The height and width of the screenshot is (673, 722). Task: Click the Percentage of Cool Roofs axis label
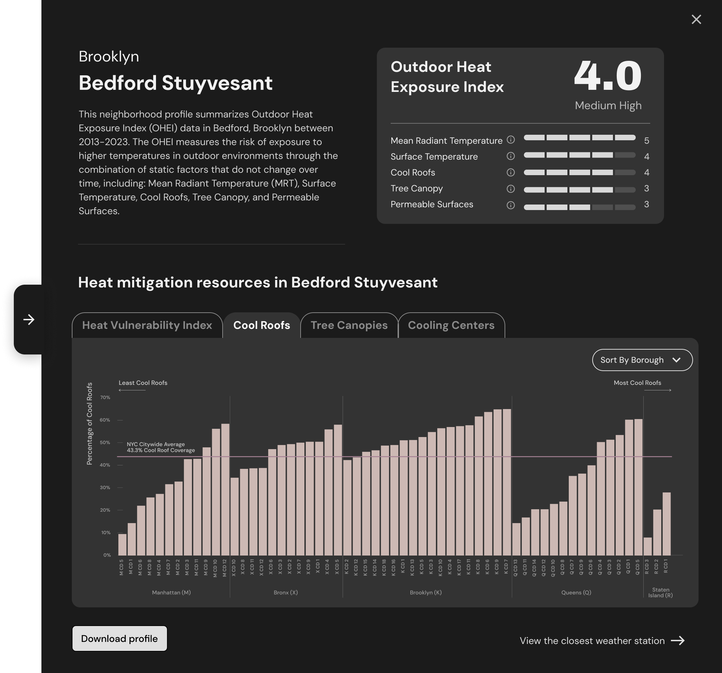pos(90,424)
